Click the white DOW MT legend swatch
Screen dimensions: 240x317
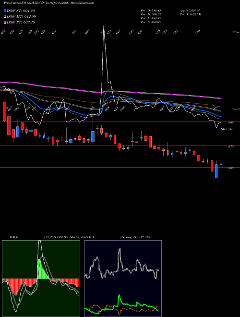5,16
